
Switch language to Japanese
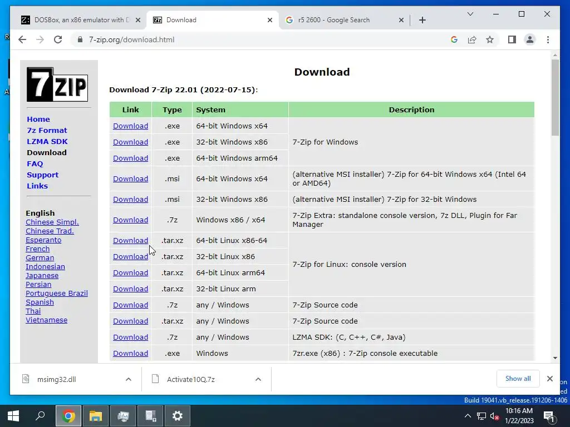[x=42, y=276]
